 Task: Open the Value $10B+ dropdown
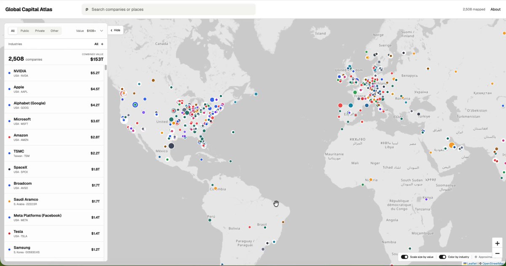(89, 31)
